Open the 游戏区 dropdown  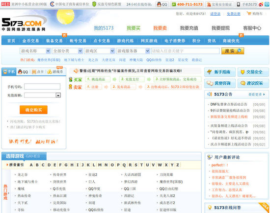[x=99, y=51]
